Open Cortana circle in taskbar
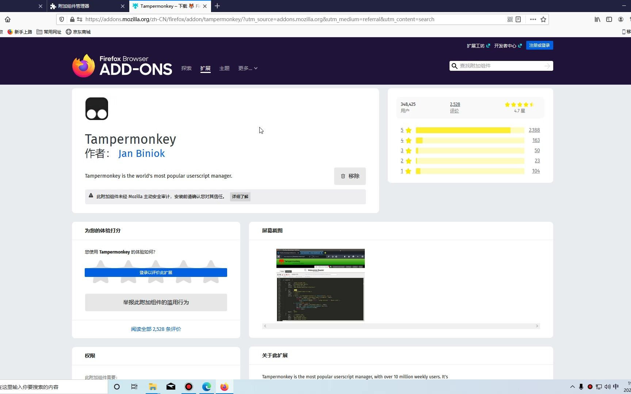 tap(117, 387)
